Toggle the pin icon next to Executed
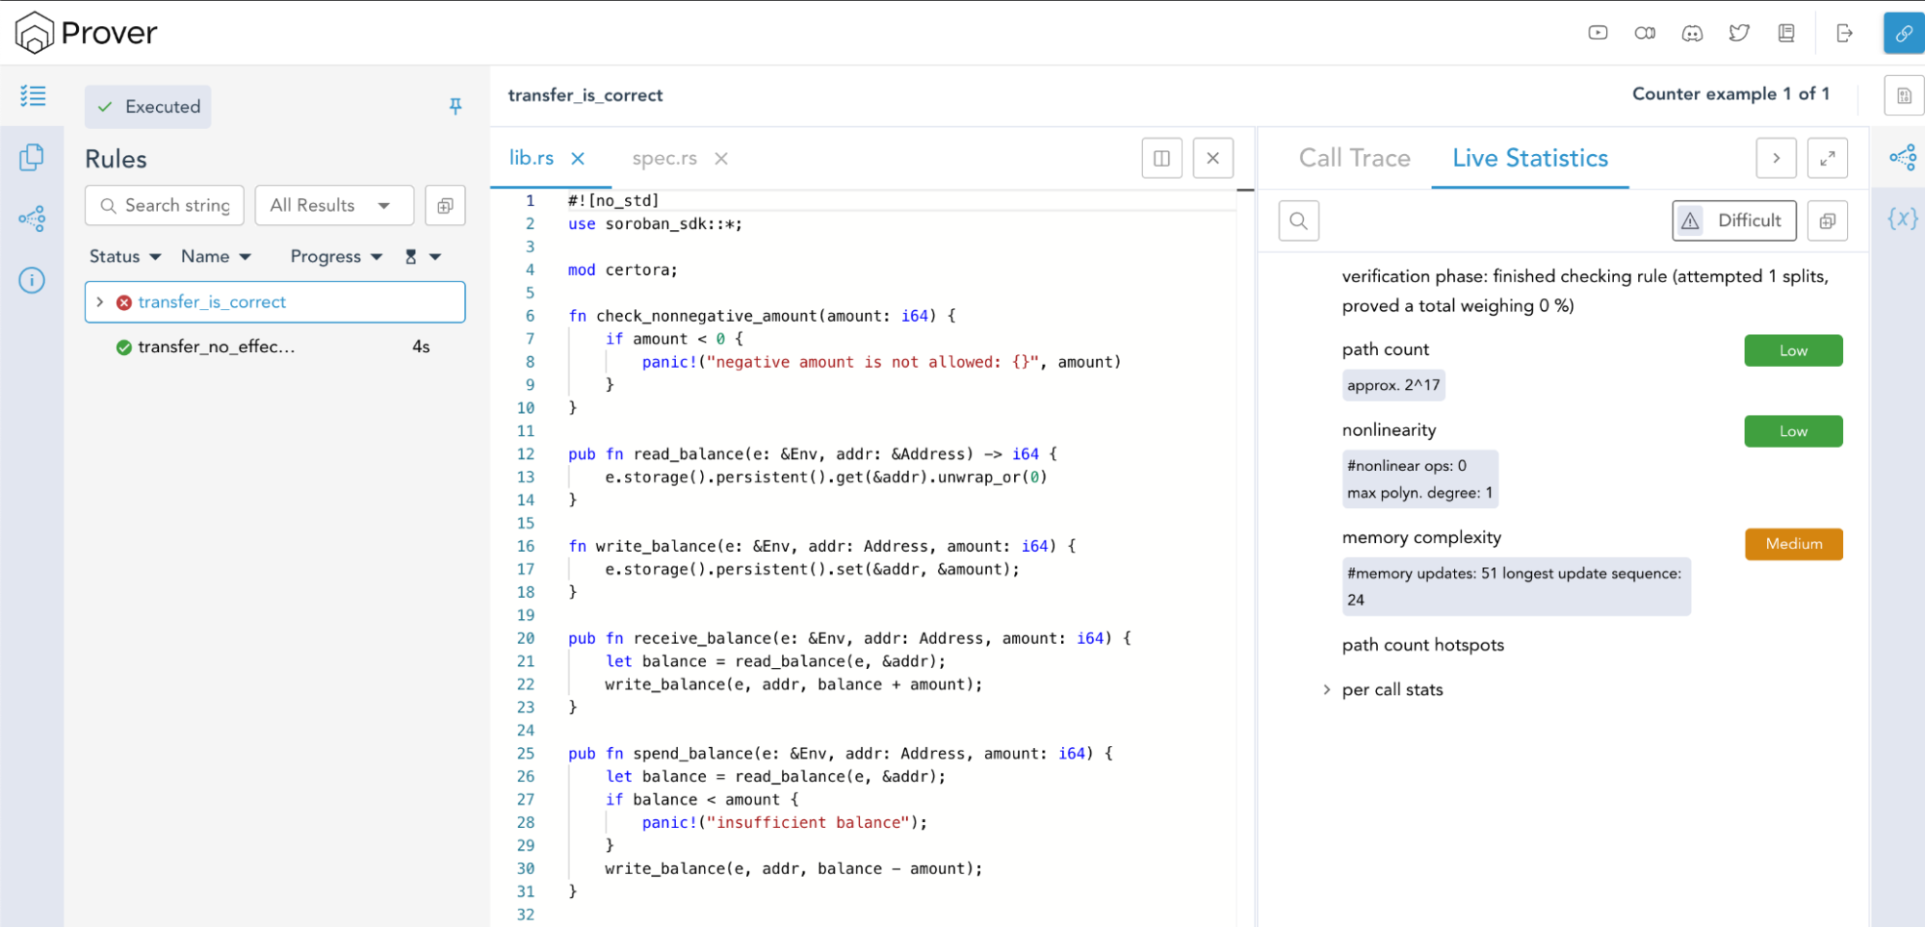Screen dimensions: 1925x928 pos(455,106)
